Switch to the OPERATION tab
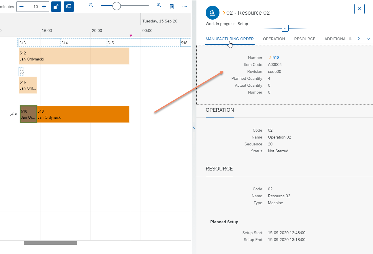This screenshot has width=373, height=254. pyautogui.click(x=274, y=39)
